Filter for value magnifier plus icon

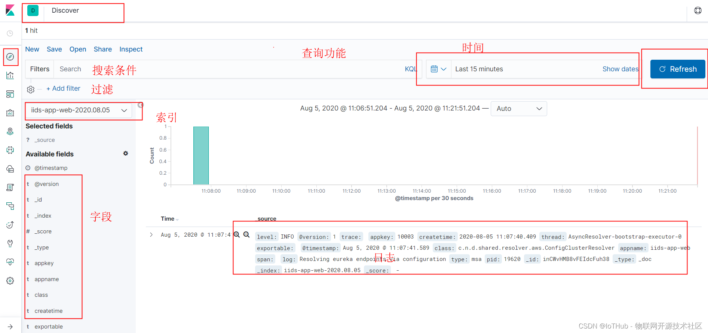(x=237, y=234)
